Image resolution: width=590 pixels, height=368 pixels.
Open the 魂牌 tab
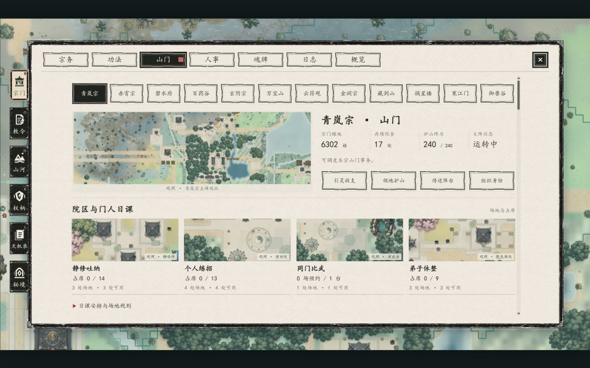point(261,60)
